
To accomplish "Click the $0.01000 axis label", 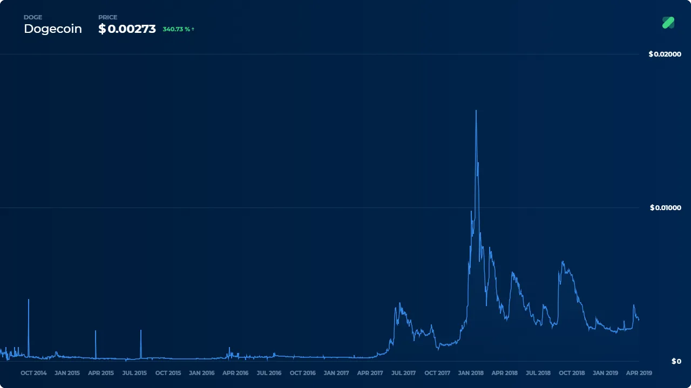I will click(666, 207).
